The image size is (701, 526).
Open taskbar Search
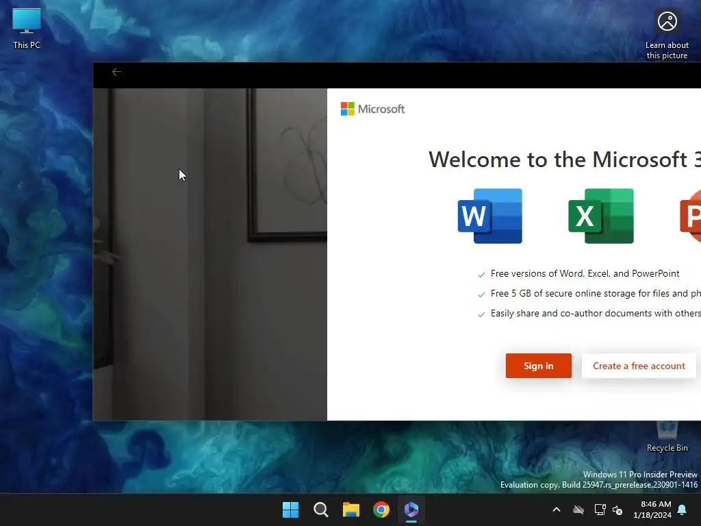320,510
